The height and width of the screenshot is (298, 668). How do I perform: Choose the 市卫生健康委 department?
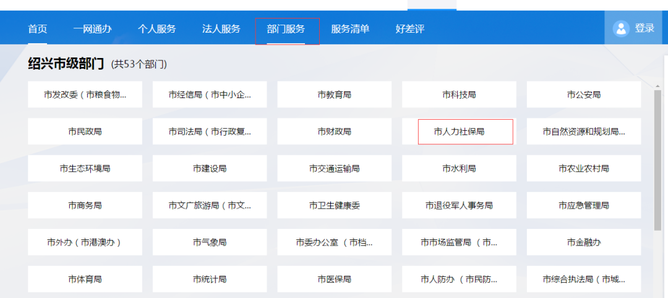pyautogui.click(x=335, y=205)
